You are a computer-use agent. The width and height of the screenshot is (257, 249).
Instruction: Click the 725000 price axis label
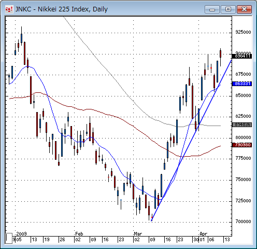tap(243, 201)
